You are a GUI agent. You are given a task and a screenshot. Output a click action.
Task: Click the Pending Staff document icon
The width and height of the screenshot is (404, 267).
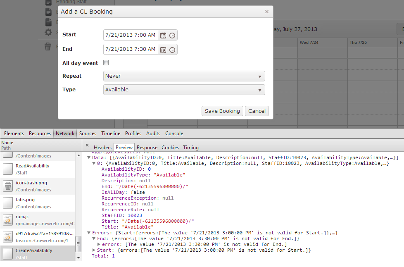point(48,2)
